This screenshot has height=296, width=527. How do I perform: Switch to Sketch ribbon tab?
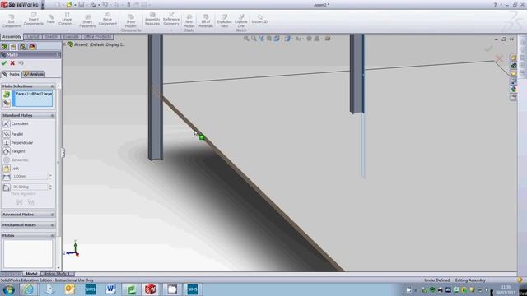coord(51,36)
